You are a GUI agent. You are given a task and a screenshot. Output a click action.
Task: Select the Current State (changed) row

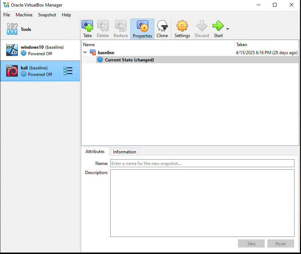(197, 60)
